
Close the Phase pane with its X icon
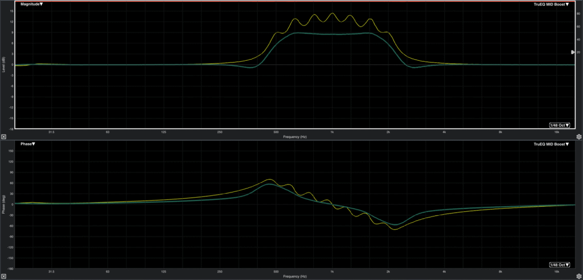coord(3,277)
